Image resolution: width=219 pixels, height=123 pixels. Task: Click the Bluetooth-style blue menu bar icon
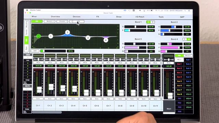[125, 11]
